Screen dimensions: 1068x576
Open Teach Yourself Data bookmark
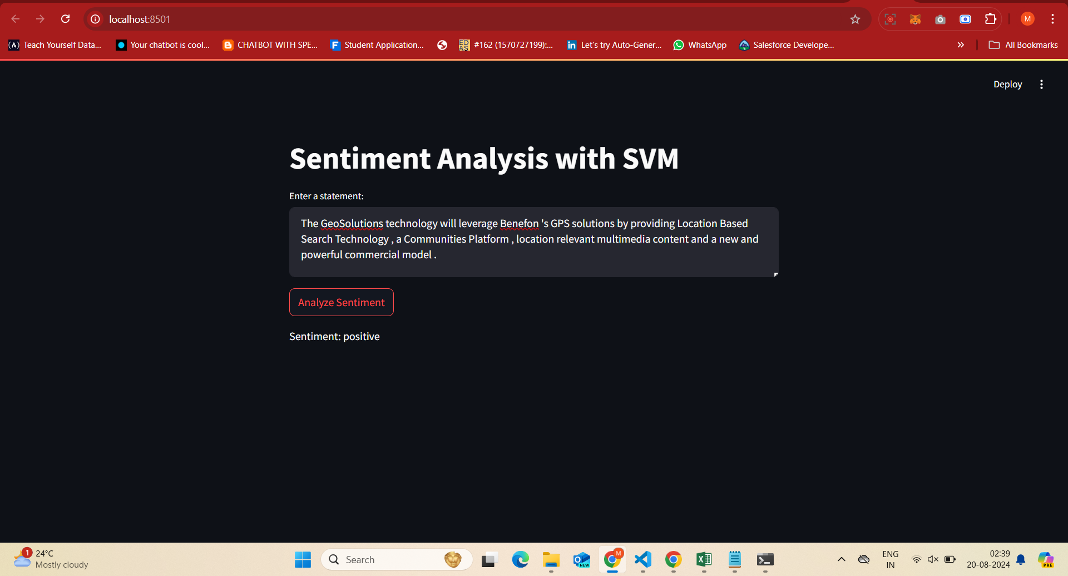(55, 45)
